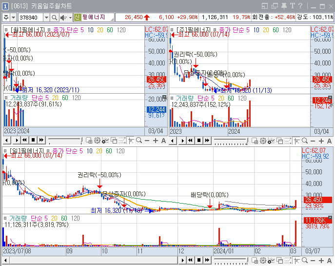Close the monthly volume panel
335x266 pixels.
164,97
